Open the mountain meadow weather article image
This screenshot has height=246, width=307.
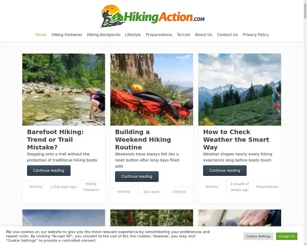pos(239,90)
